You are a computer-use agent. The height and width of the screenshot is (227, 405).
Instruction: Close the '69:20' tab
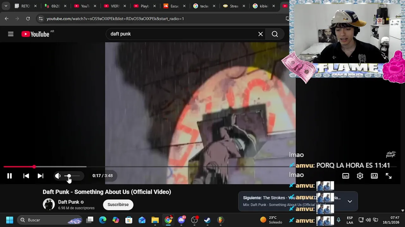click(x=65, y=6)
